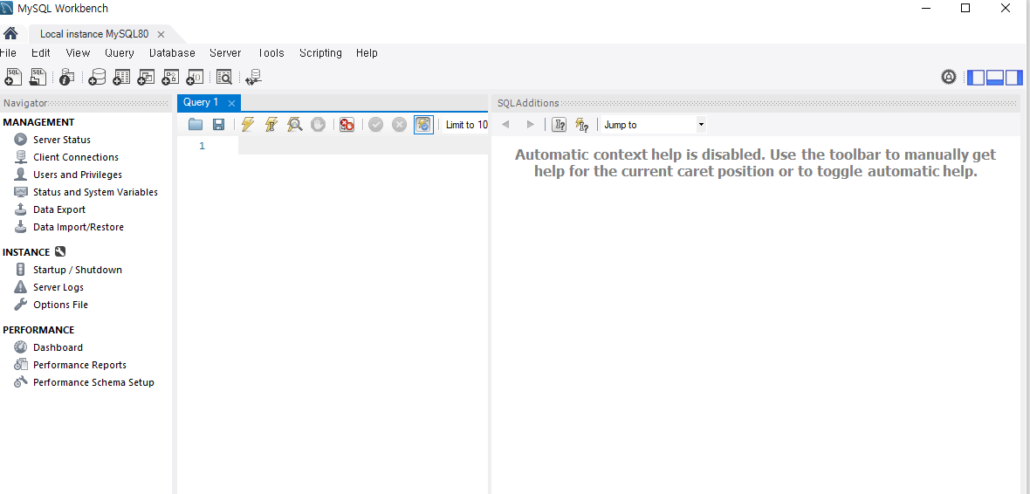Search table data toolbar icon
The image size is (1030, 494).
coord(224,77)
